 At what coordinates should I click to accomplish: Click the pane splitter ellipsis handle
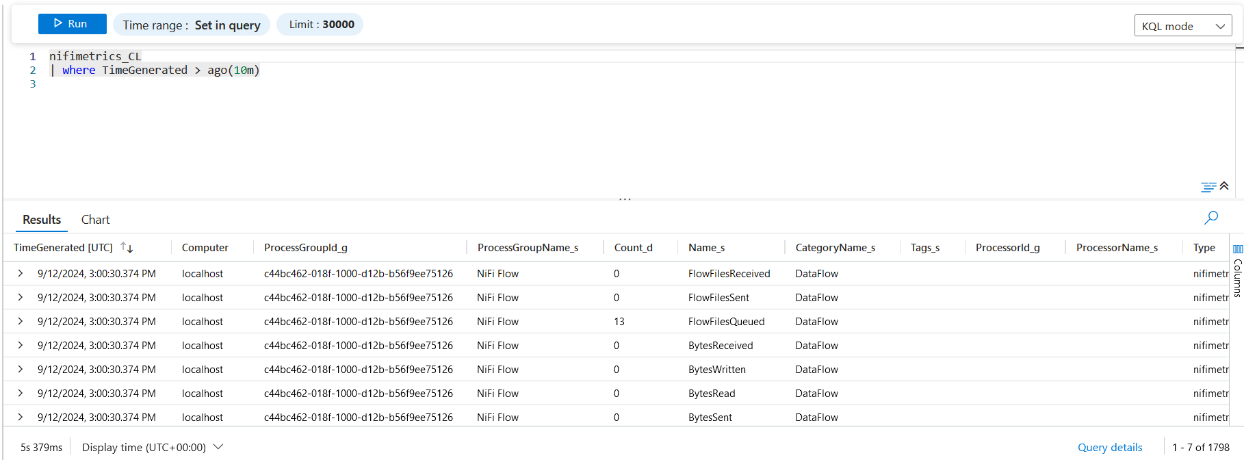625,199
